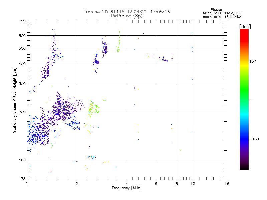Click the y-axis tick label "300"
The image size is (267, 200).
(22, 84)
